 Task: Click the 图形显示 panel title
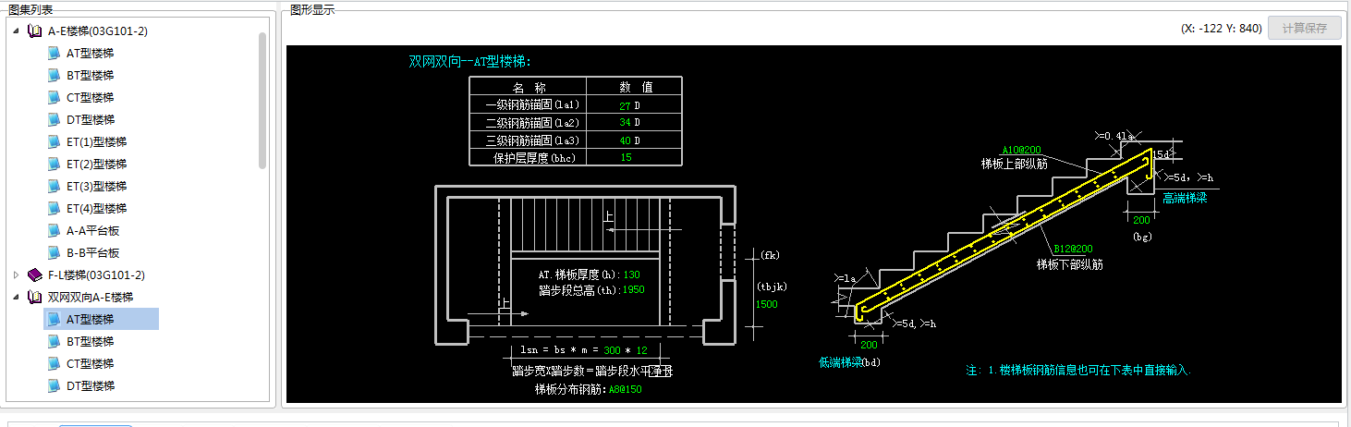click(x=312, y=9)
